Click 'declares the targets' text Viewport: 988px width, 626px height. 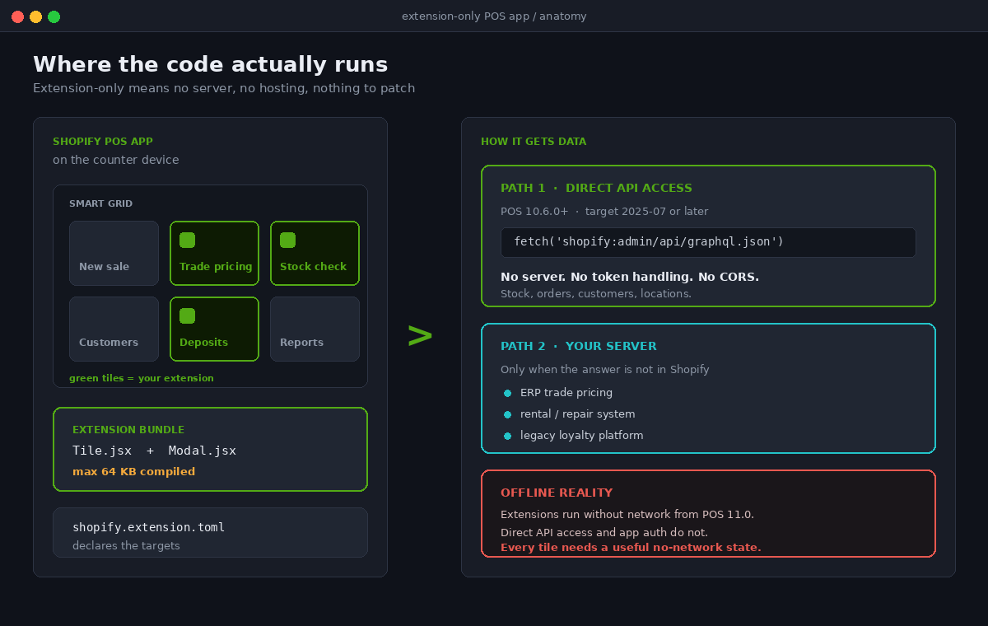[126, 545]
